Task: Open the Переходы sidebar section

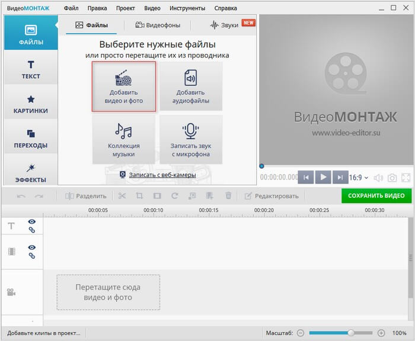Action: pyautogui.click(x=31, y=137)
